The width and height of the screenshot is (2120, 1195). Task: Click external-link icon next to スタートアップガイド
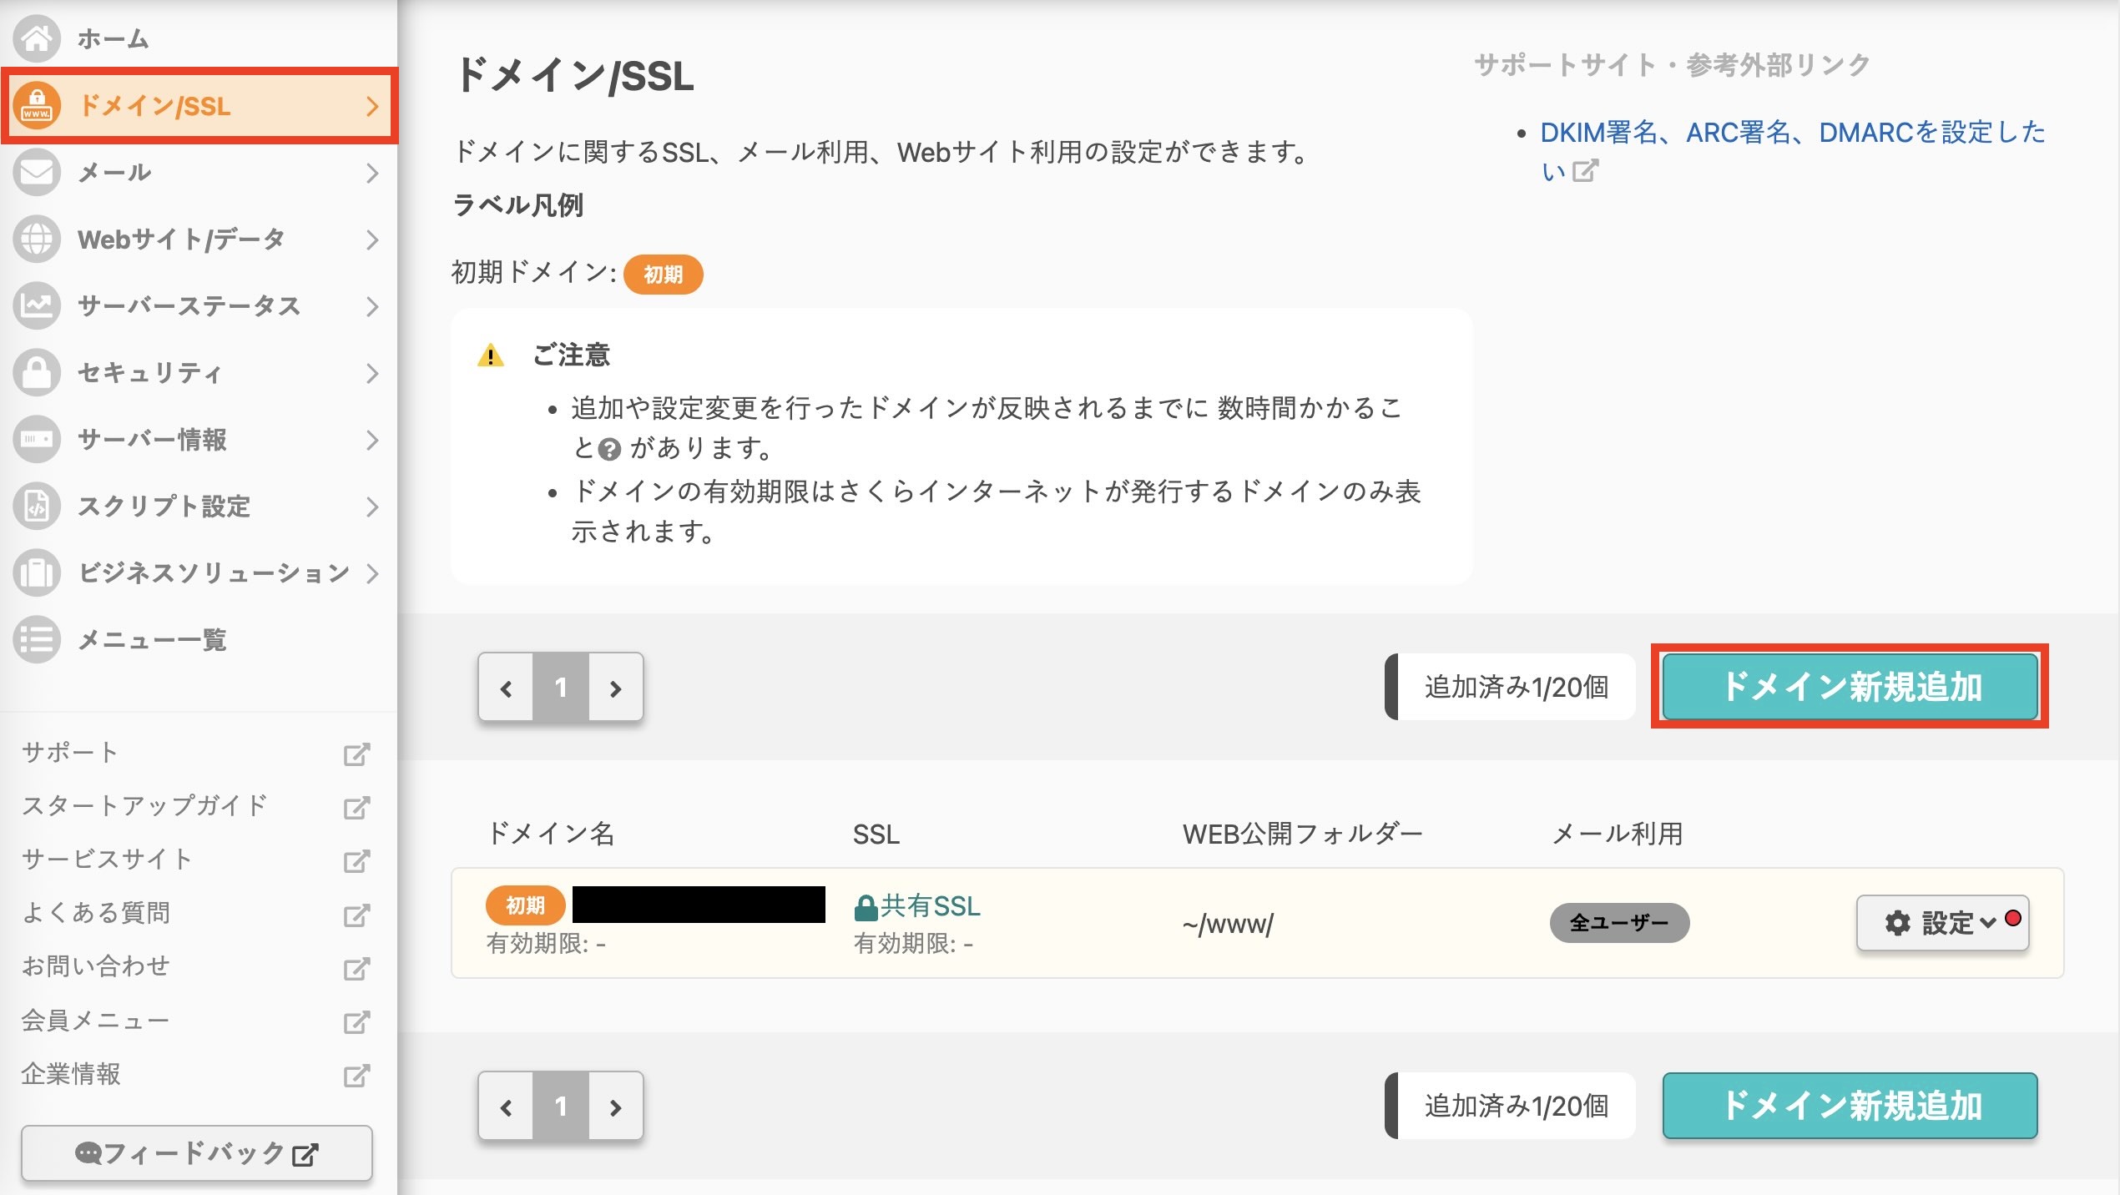[x=356, y=808]
